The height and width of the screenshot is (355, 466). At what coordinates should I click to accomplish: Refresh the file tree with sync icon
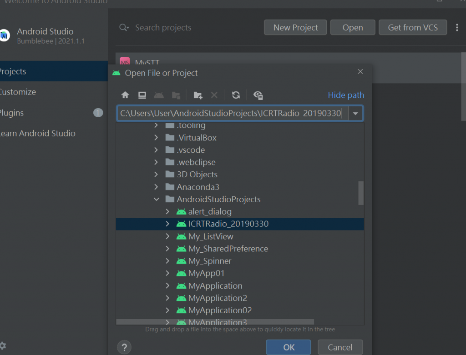236,95
